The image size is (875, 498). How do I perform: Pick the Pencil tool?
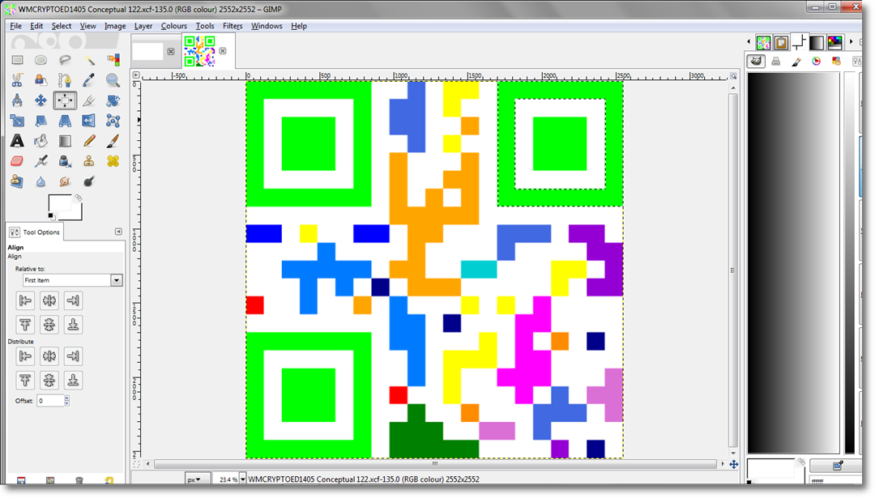pyautogui.click(x=89, y=141)
